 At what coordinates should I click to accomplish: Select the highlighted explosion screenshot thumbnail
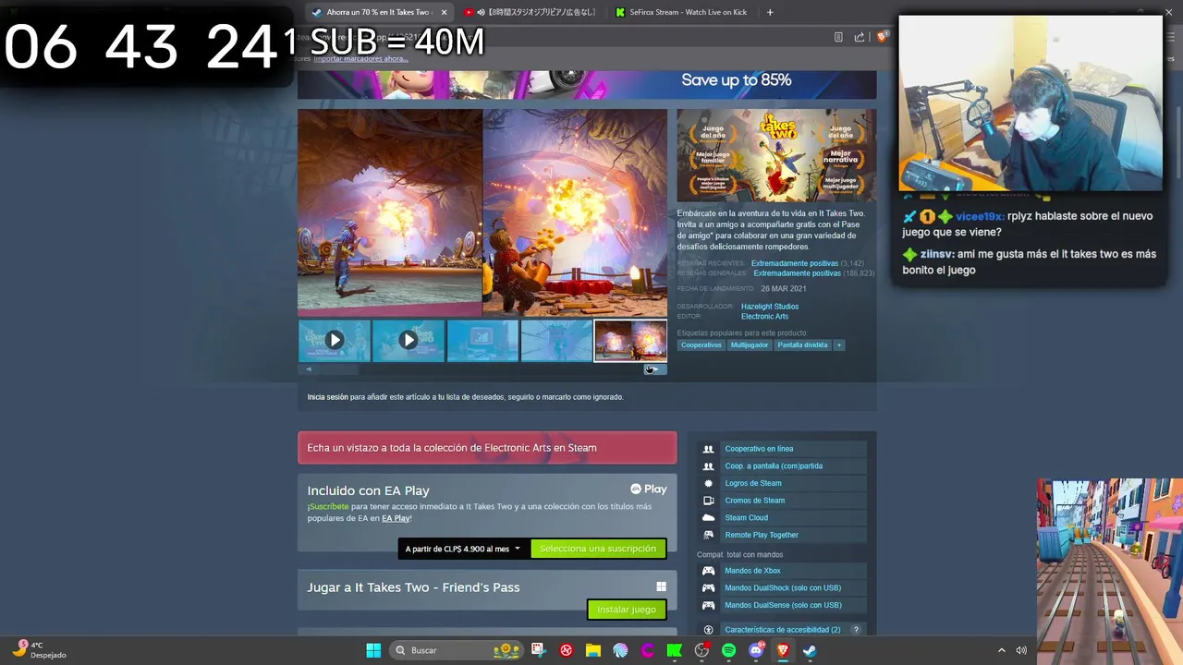630,340
